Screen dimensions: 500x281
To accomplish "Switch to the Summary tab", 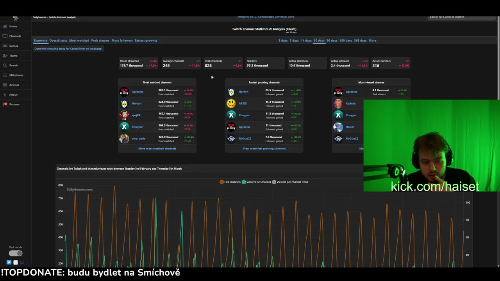I will click(x=40, y=41).
